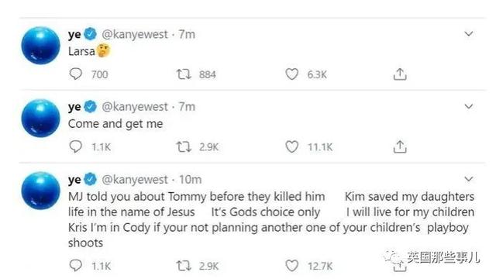496x279 pixels.
Task: Open @kanyewest handle on the "Larsa" tweet
Action: pos(134,34)
